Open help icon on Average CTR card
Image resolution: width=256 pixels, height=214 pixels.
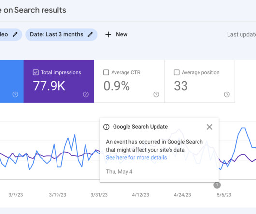pyautogui.click(x=156, y=94)
